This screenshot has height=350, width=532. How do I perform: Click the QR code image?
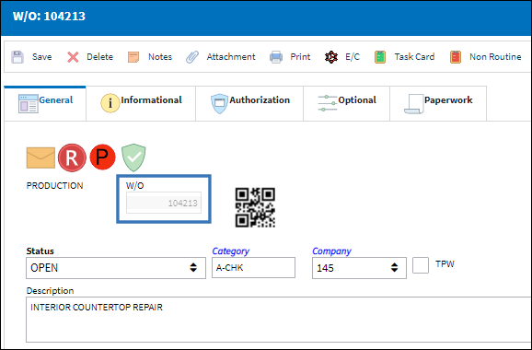coord(255,207)
